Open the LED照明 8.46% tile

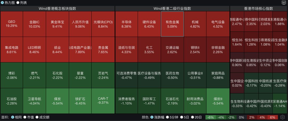coord(34,50)
